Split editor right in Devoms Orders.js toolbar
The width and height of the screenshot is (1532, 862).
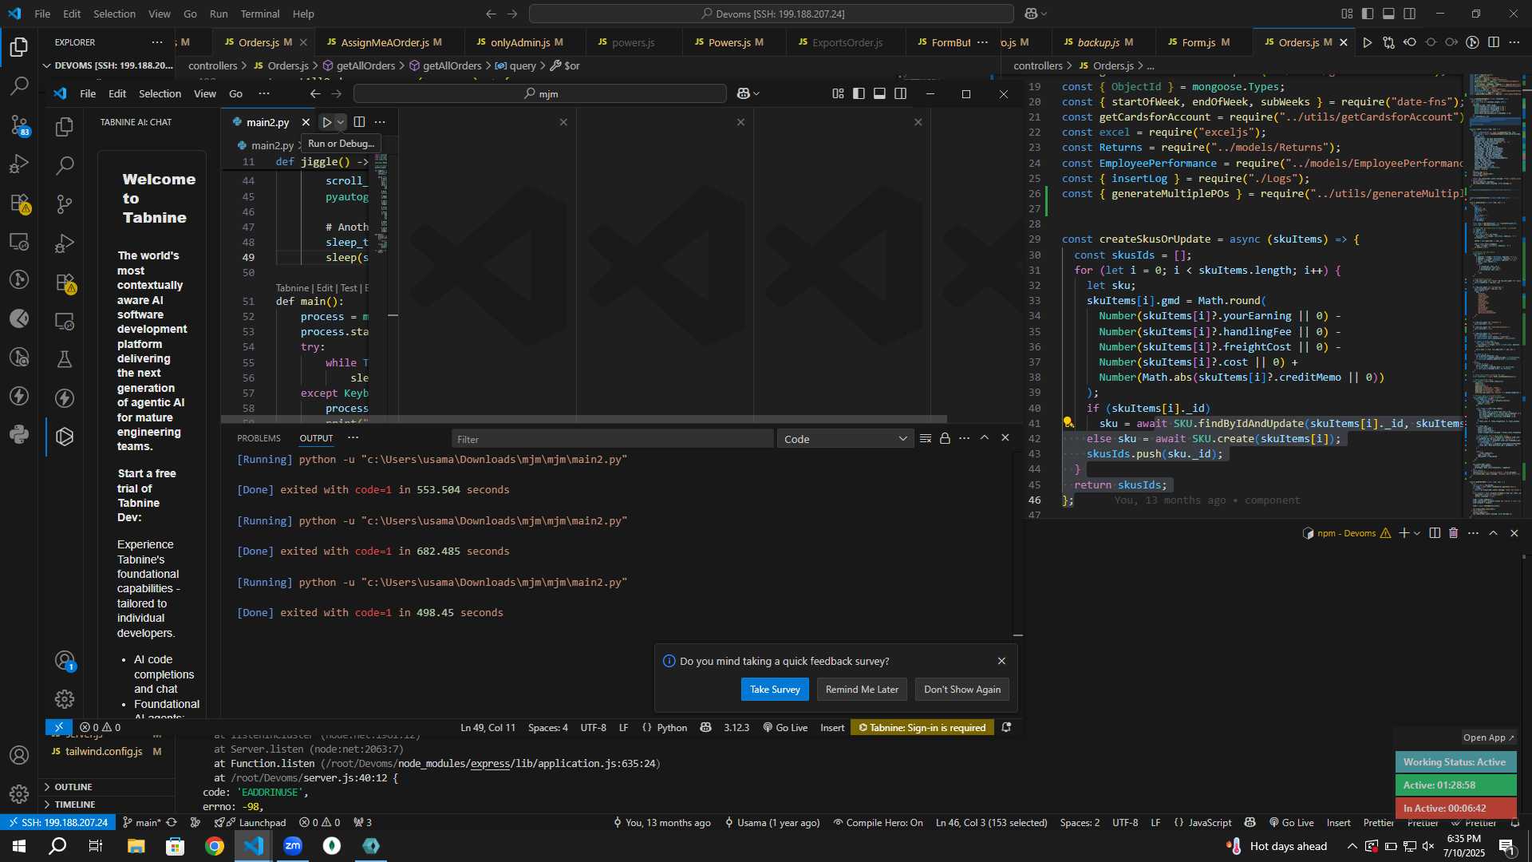point(1494,42)
